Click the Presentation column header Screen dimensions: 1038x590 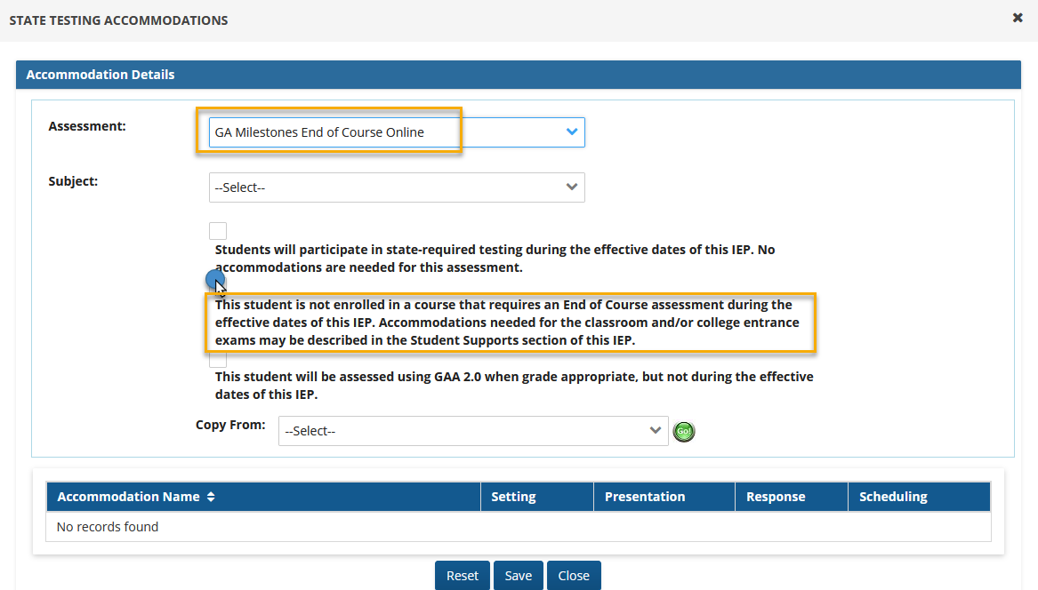click(644, 498)
